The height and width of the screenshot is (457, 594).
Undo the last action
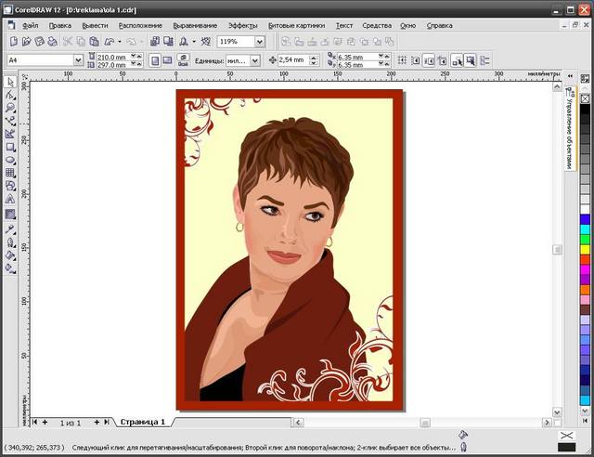[110, 42]
